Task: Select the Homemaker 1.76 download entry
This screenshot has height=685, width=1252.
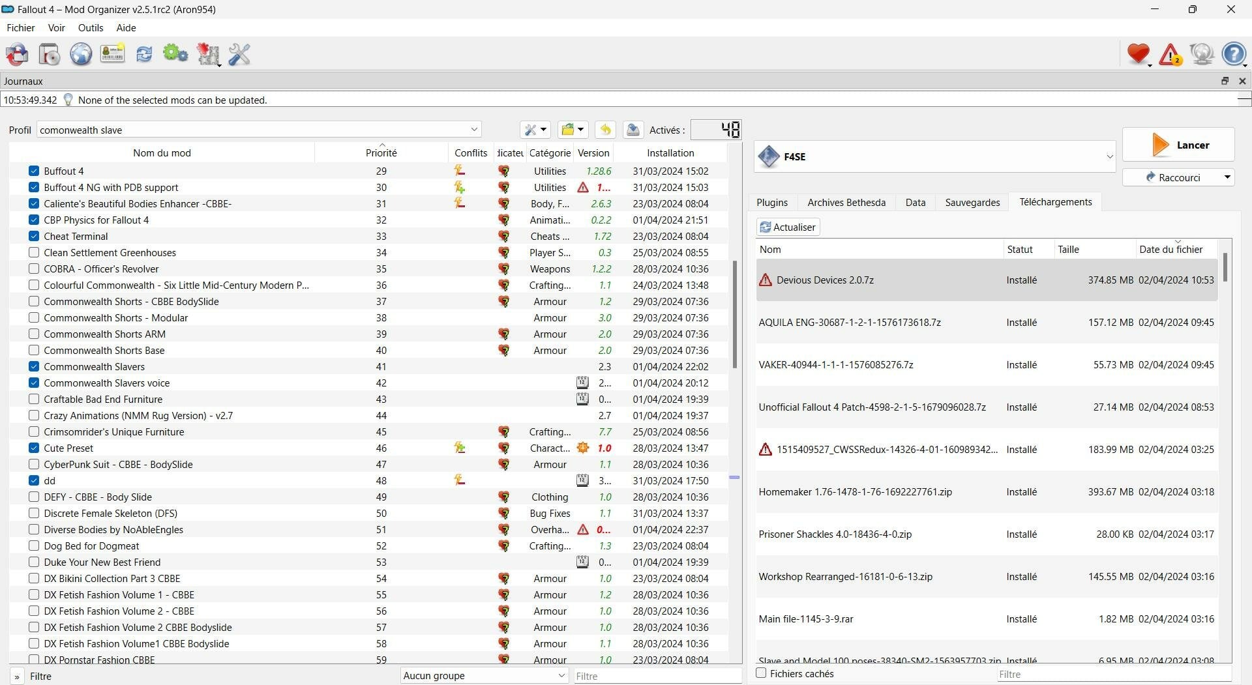Action: (987, 492)
